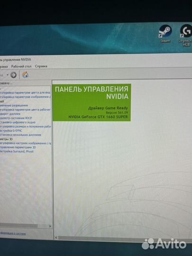This screenshot has height=256, width=192.
Task: Click the Версия 561.09 text
Action: point(117,113)
